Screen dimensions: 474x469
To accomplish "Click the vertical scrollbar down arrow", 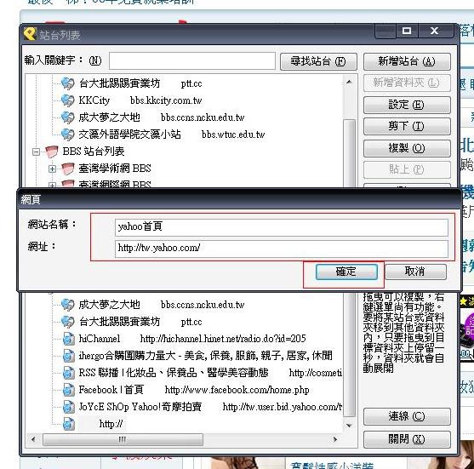I will click(x=349, y=426).
